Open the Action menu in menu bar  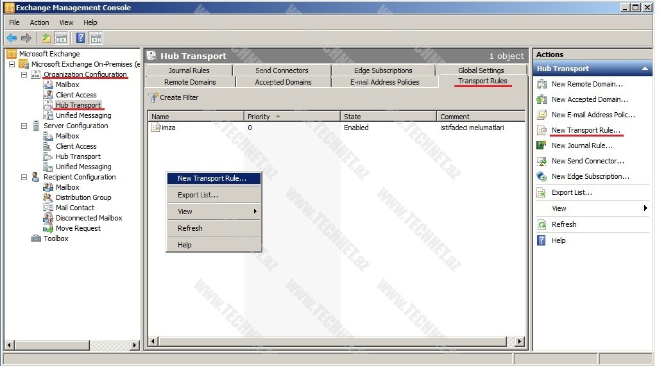coord(39,22)
